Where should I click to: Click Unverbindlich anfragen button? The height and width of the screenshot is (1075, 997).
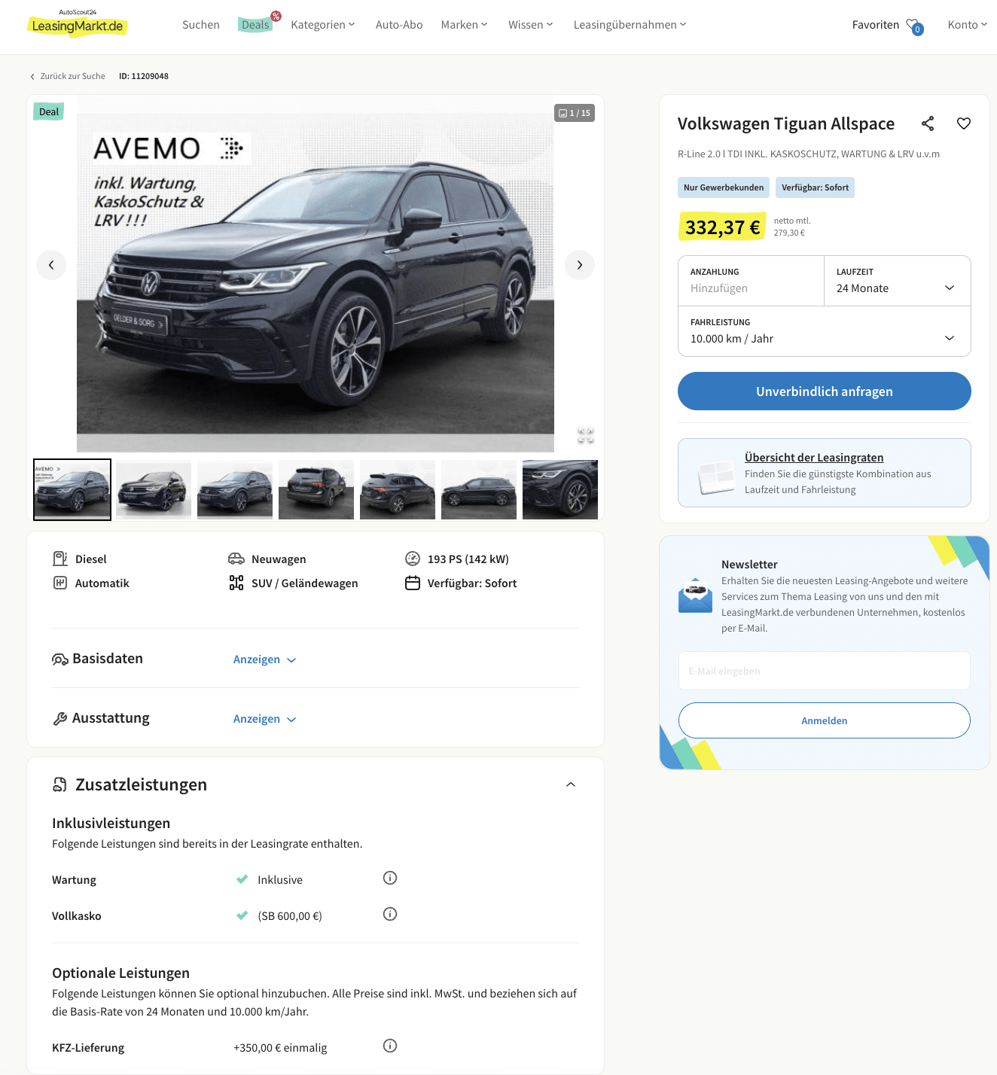(825, 391)
